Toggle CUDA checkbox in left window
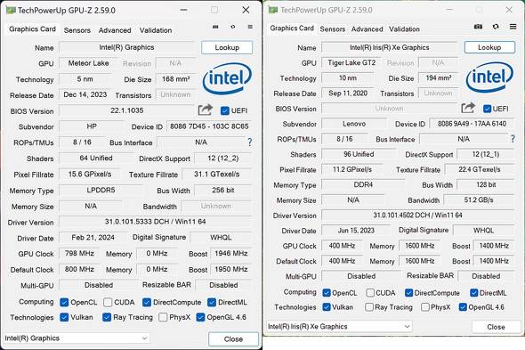Image resolution: width=525 pixels, height=350 pixels. 108,303
